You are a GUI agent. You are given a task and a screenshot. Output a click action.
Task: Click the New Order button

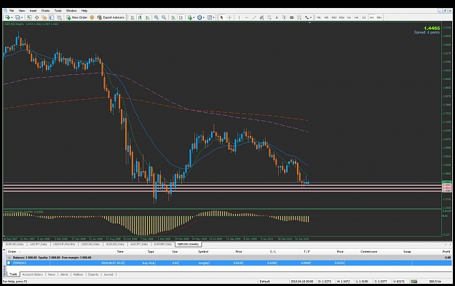76,17
